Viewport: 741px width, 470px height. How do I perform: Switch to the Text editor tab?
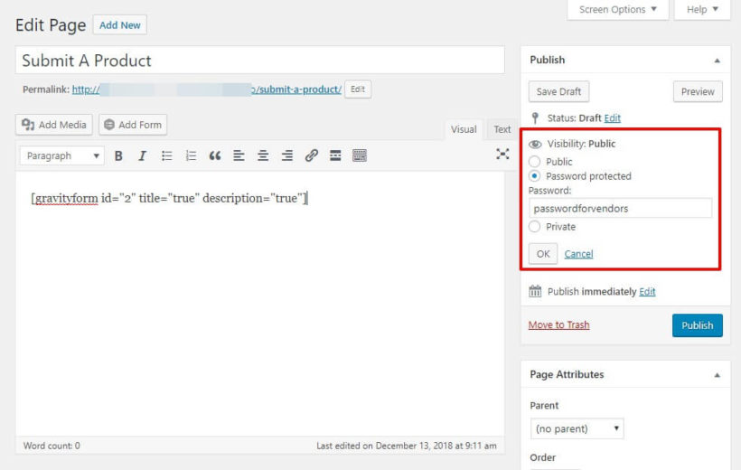click(502, 129)
